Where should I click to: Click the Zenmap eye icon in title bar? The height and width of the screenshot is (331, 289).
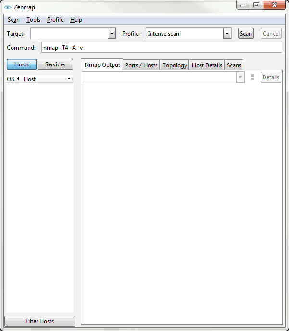pos(8,7)
